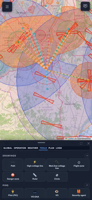Click the Île Jésus map label
The width and height of the screenshot is (92, 200).
click(x=21, y=13)
